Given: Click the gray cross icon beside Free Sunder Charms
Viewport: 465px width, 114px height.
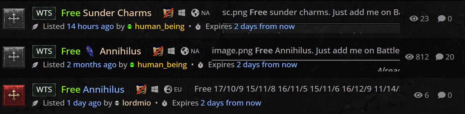Looking at the screenshot, I should tap(14, 19).
